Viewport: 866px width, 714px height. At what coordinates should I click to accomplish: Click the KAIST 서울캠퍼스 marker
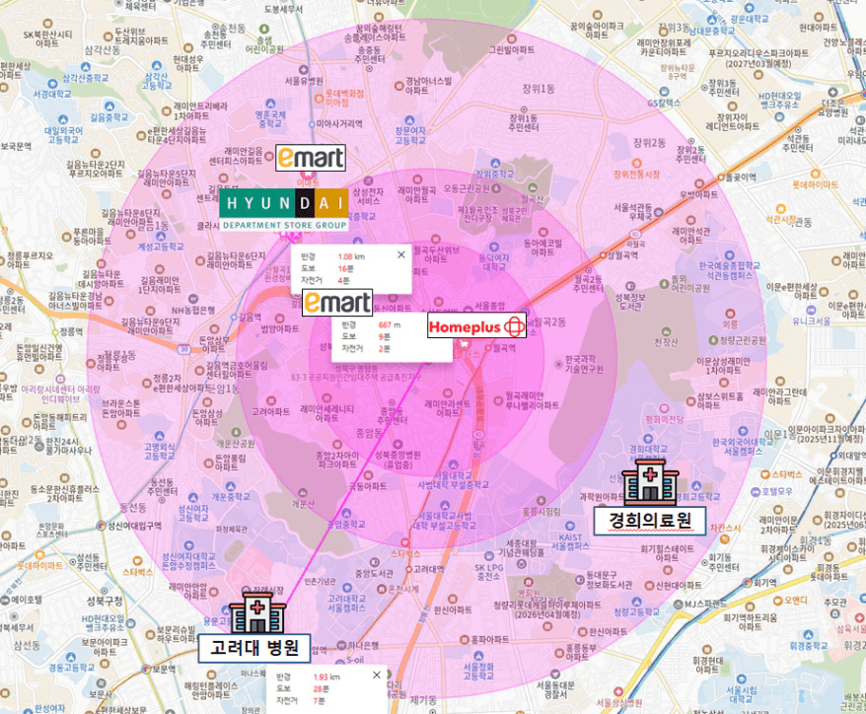(x=570, y=526)
